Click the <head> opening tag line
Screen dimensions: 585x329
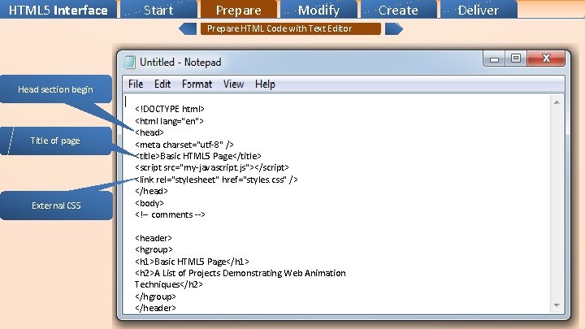coord(149,132)
